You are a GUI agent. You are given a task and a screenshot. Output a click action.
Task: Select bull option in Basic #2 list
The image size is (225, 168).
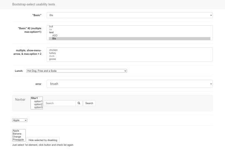130,27
